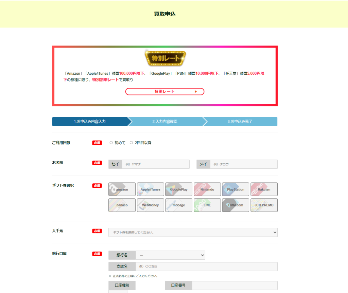The height and width of the screenshot is (293, 348).
Task: Click the お名前 label
Action: pos(57,163)
